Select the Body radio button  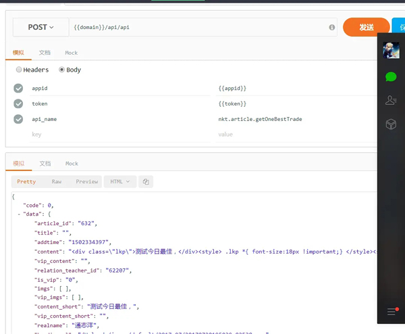click(61, 70)
